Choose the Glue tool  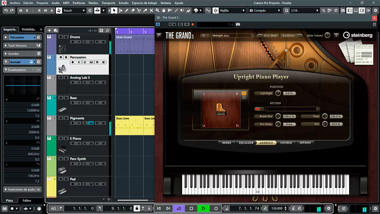coord(145,10)
